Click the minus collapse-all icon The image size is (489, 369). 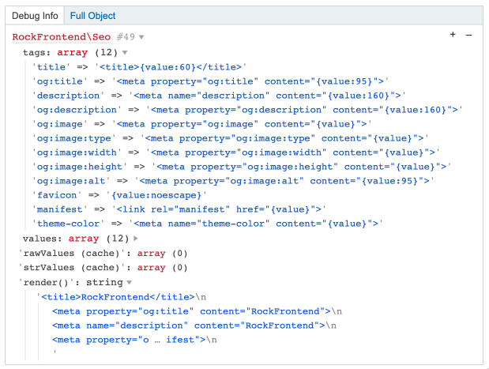coord(468,36)
